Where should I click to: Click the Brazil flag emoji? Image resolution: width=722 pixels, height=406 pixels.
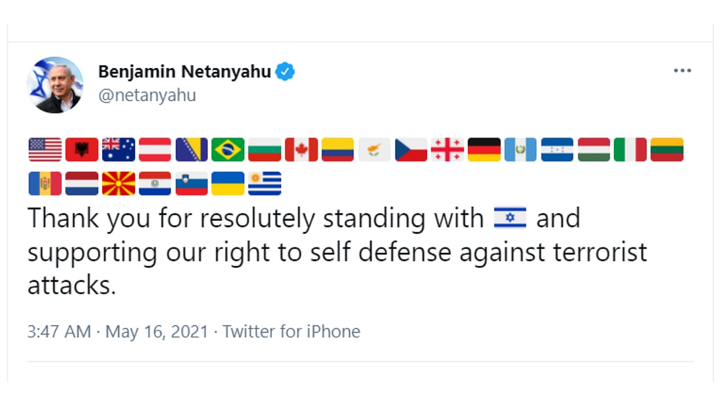point(228,150)
